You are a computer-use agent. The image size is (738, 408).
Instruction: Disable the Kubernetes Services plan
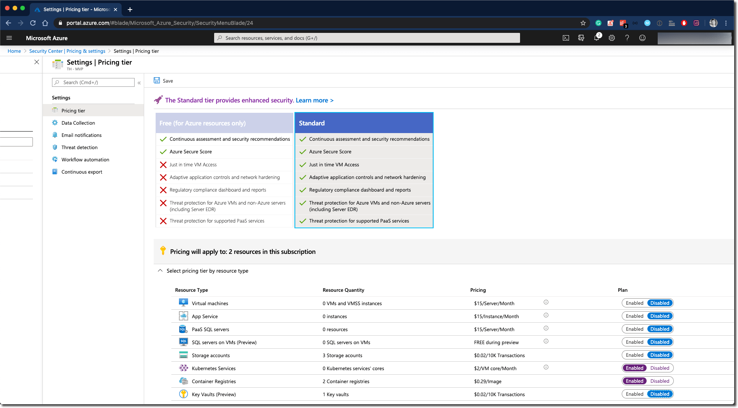point(660,368)
